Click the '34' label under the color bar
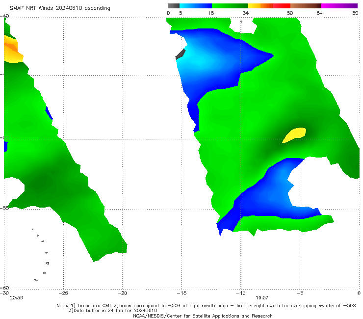 (246, 13)
